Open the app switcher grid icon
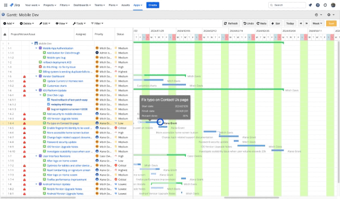This screenshot has width=340, height=199. (x=6, y=5)
